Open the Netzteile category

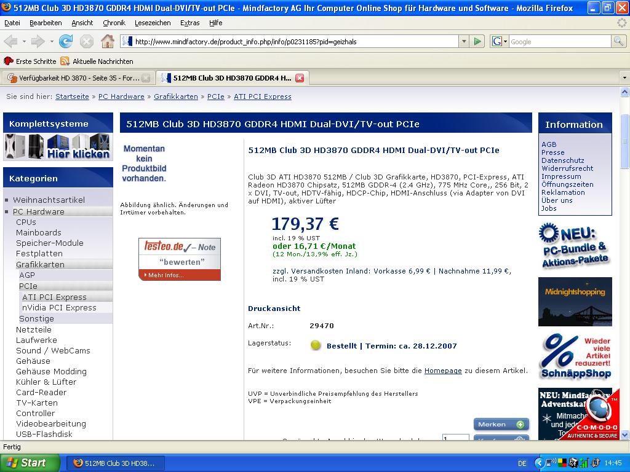34,329
